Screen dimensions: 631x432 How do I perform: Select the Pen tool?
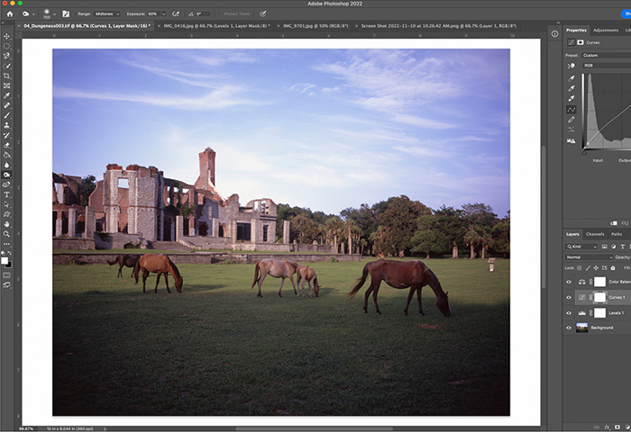7,184
